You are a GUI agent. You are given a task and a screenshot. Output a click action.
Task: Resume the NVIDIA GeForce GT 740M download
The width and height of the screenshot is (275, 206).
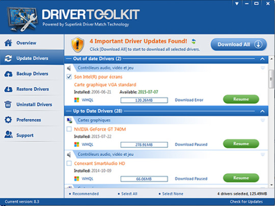pos(241,144)
